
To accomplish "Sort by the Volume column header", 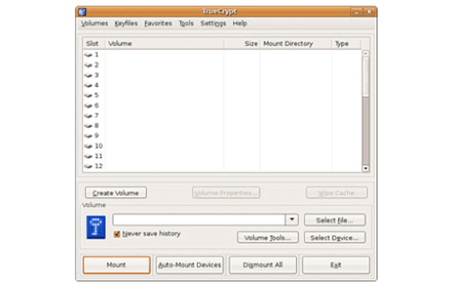I will click(x=165, y=43).
